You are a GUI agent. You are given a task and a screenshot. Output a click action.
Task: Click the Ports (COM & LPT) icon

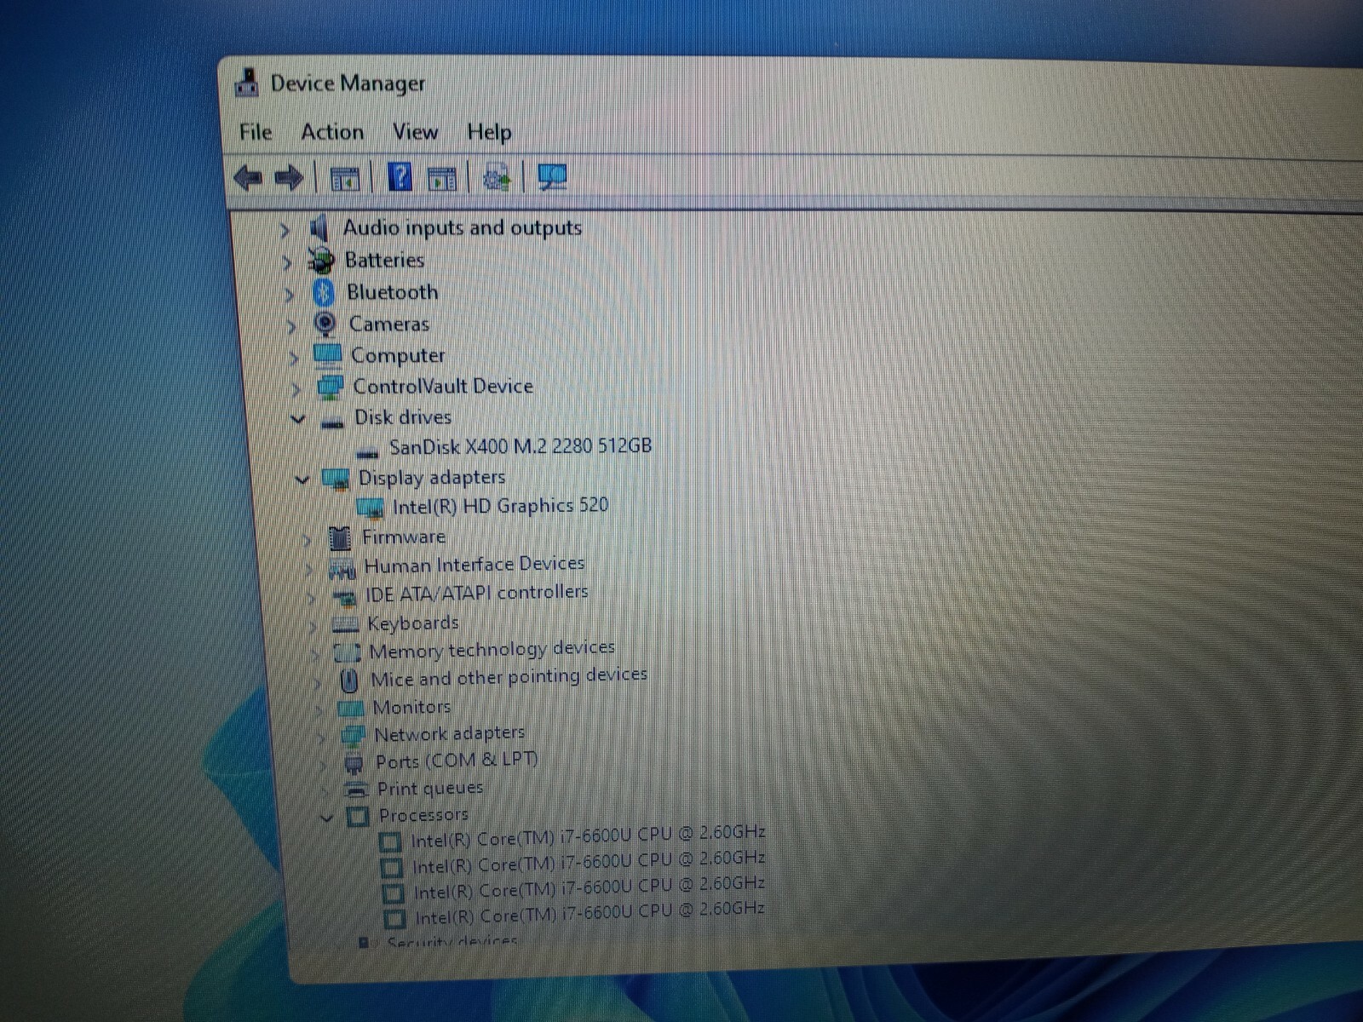(x=354, y=763)
